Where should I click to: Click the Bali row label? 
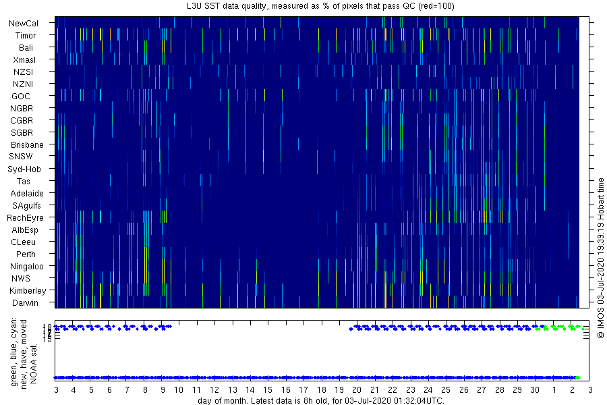click(26, 48)
